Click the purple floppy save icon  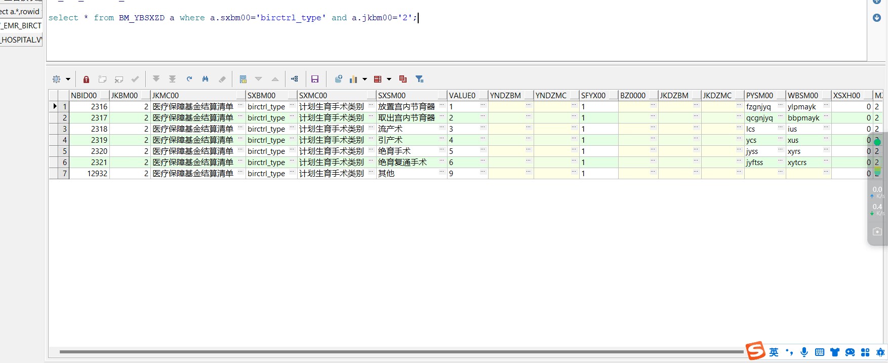(315, 79)
